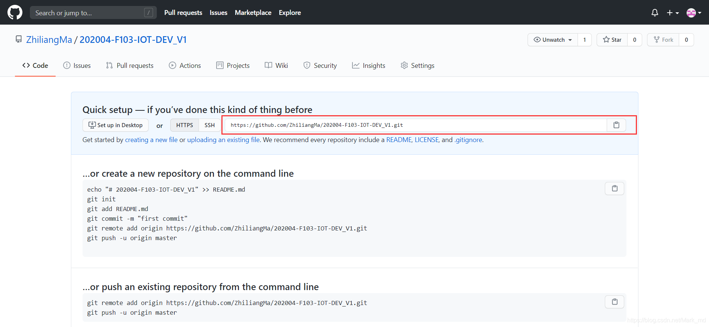Viewport: 709px width, 327px height.
Task: Open the Insights tab
Action: click(369, 65)
